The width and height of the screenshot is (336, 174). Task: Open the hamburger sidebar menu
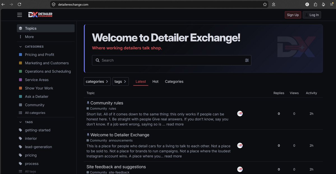[20, 15]
